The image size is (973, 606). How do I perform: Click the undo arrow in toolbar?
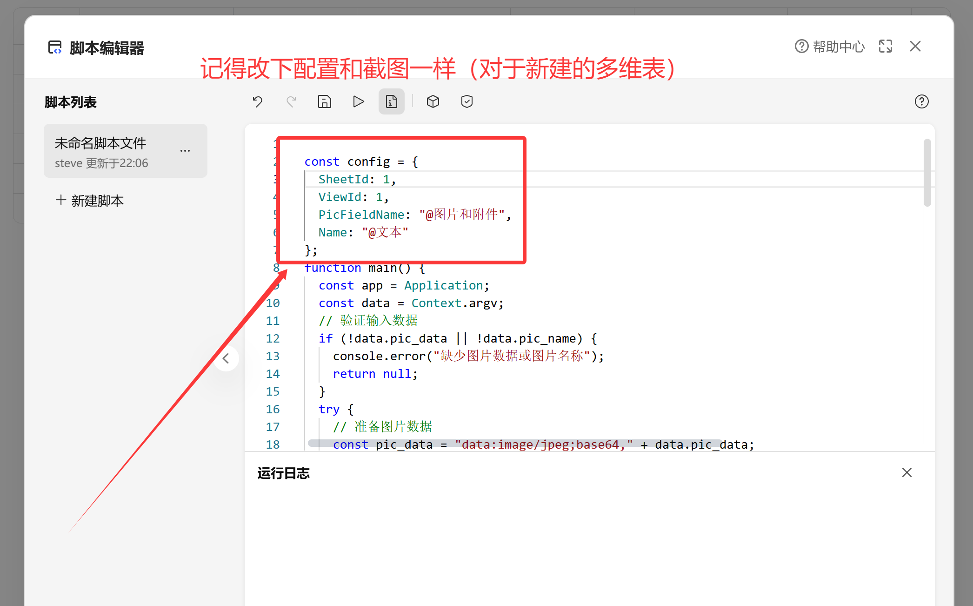pos(258,101)
